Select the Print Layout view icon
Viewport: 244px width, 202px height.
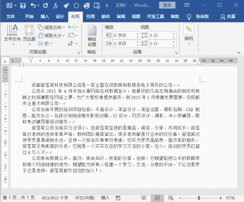tap(157, 198)
